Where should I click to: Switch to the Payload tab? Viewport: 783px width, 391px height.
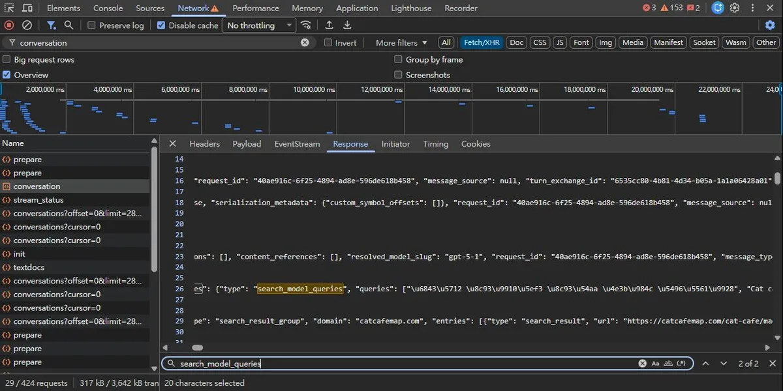(247, 144)
